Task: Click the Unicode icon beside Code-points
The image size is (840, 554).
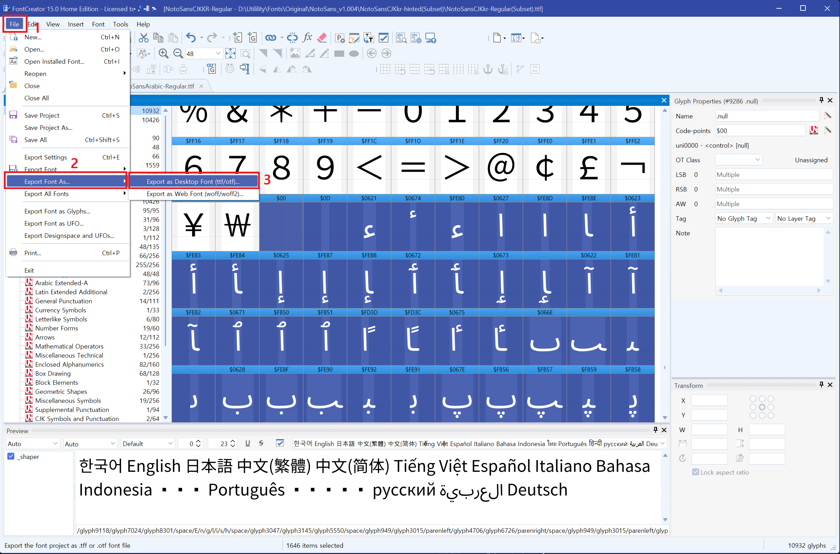Action: pos(813,131)
